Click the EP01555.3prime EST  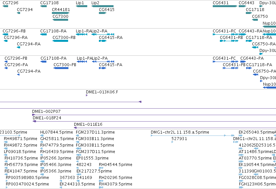tap(77, 161)
